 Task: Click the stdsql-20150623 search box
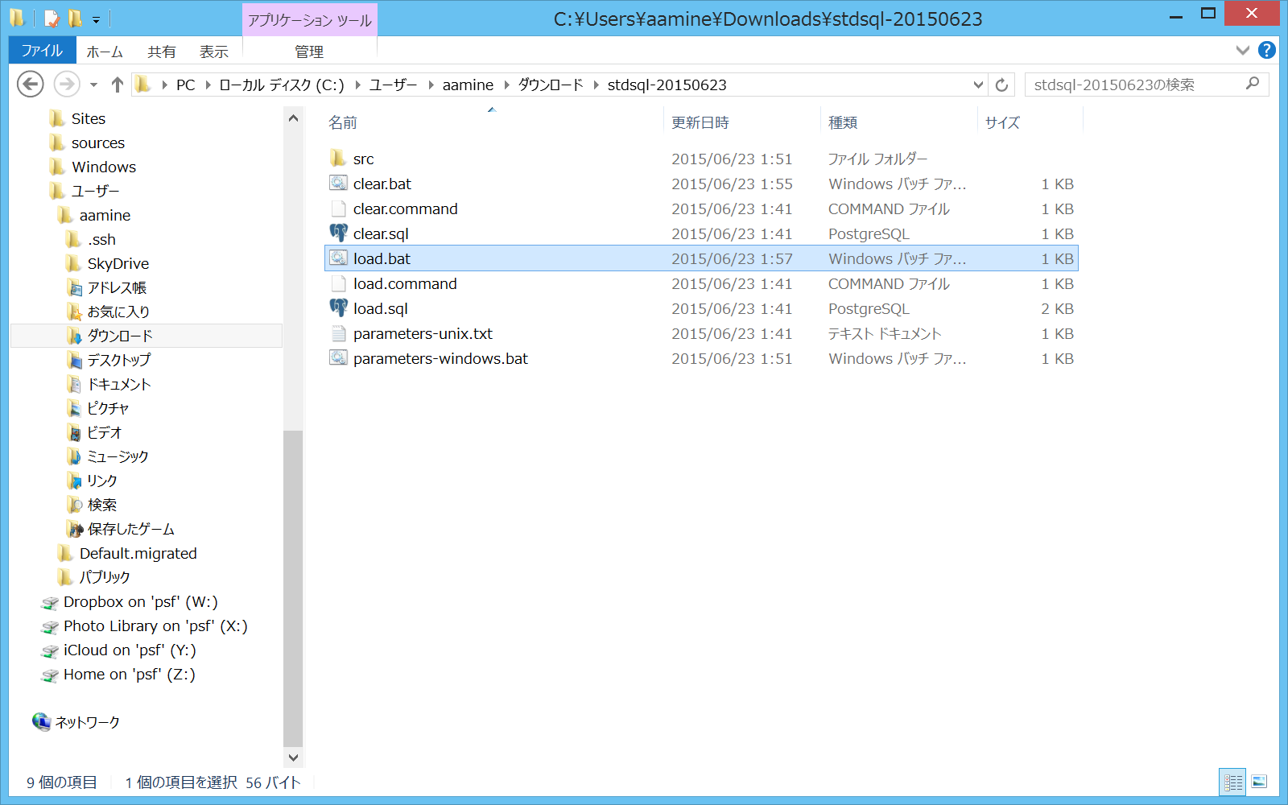[1135, 85]
